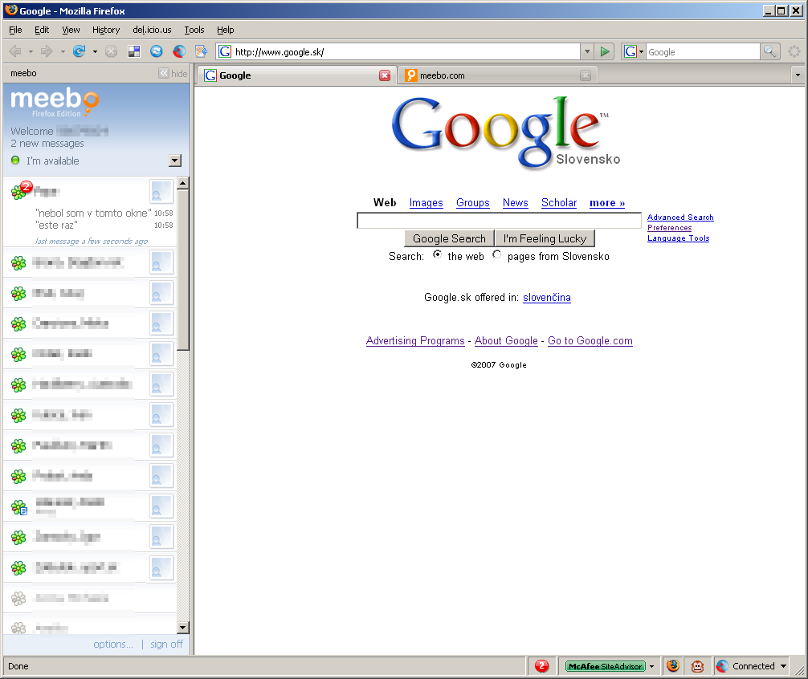Go back with the Back arrow button
The height and width of the screenshot is (679, 808).
15,51
